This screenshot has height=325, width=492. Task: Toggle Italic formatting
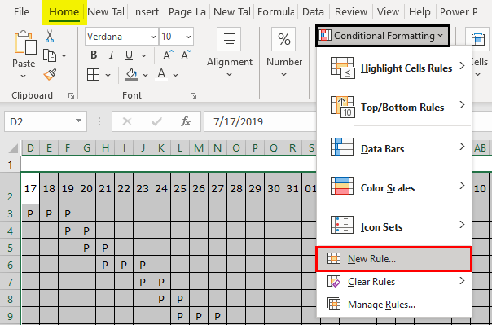[111, 55]
